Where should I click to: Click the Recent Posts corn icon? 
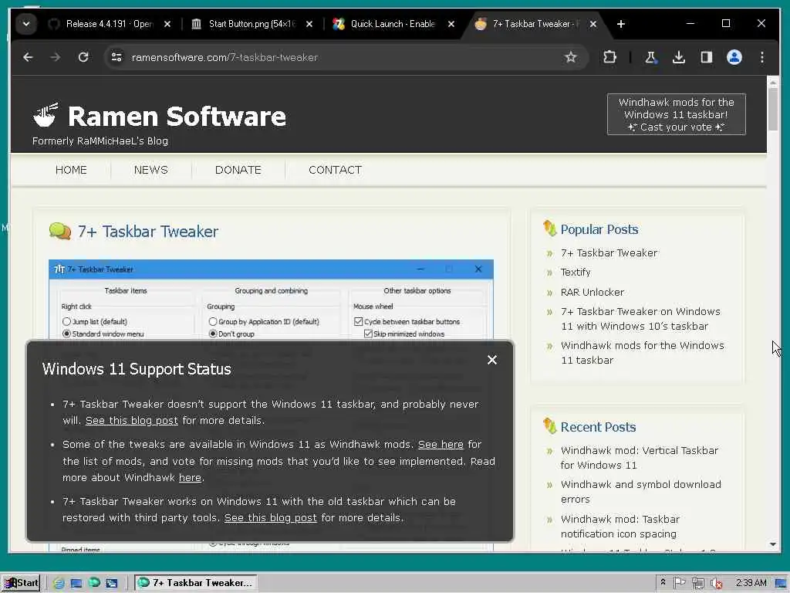[x=549, y=426]
